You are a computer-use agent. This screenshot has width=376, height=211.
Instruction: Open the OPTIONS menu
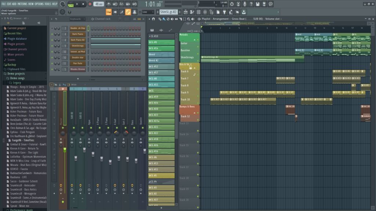point(39,4)
